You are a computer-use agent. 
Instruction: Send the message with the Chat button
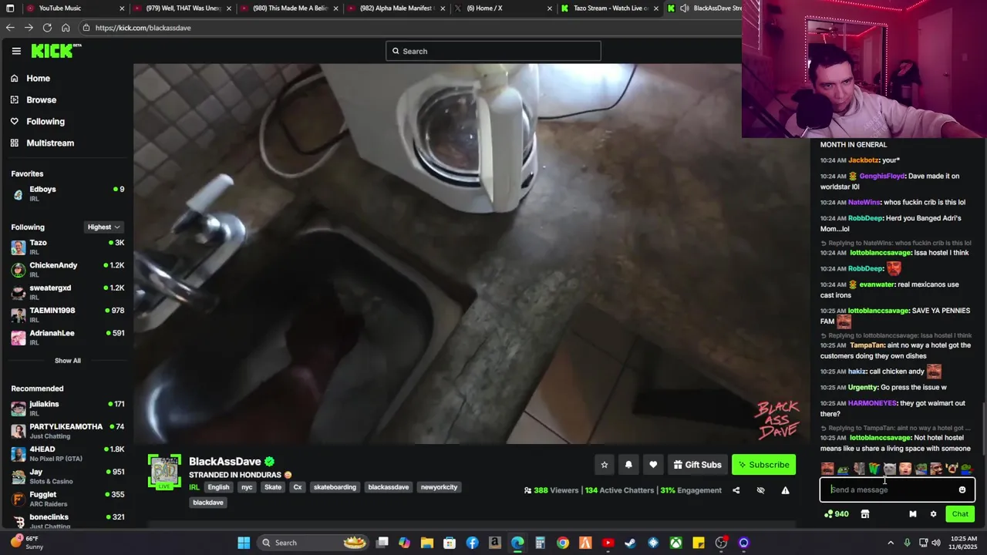pos(960,514)
